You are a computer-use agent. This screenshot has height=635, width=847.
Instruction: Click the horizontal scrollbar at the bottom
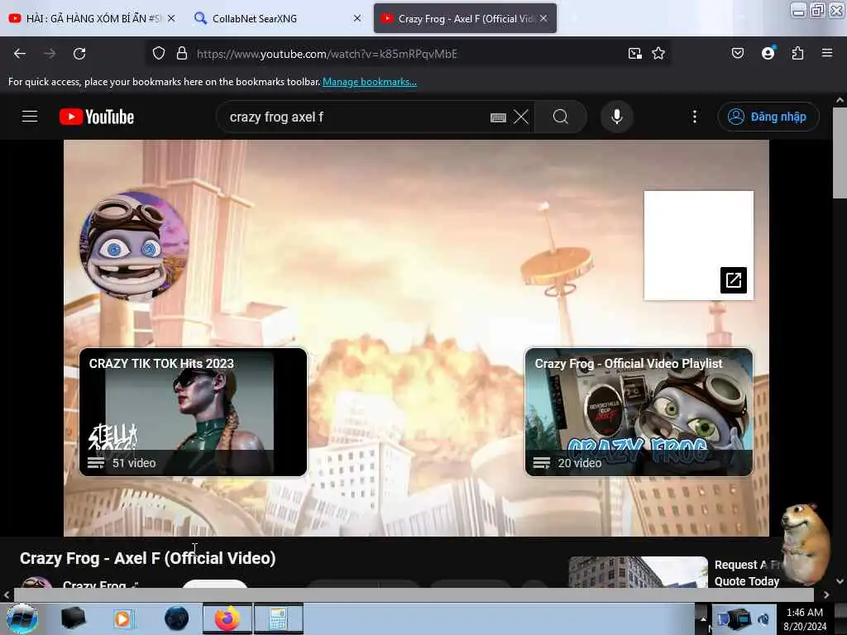pyautogui.click(x=414, y=594)
